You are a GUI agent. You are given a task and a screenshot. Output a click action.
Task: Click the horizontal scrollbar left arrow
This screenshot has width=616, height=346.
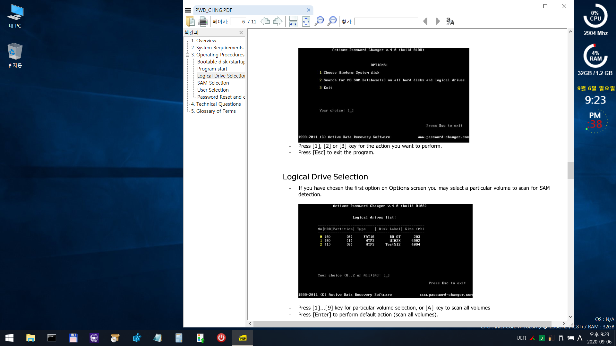pos(250,324)
